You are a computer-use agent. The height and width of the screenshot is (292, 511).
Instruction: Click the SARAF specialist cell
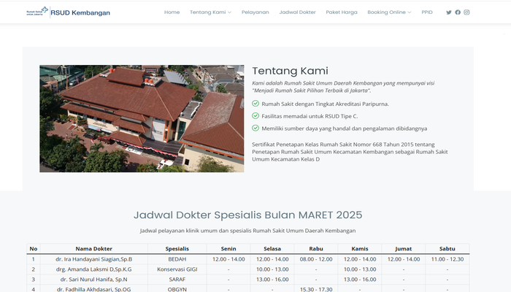pos(177,280)
